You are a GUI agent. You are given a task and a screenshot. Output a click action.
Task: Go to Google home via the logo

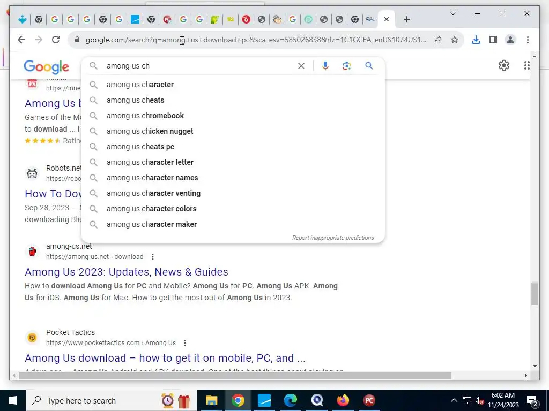pyautogui.click(x=46, y=67)
